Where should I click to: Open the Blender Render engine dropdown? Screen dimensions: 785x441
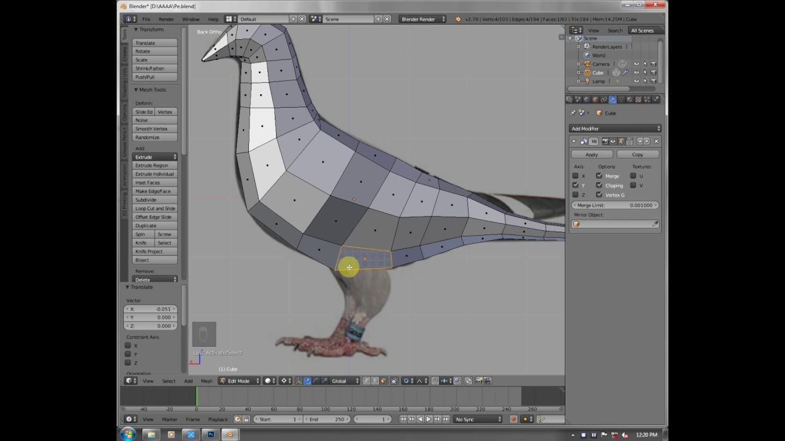click(x=423, y=19)
